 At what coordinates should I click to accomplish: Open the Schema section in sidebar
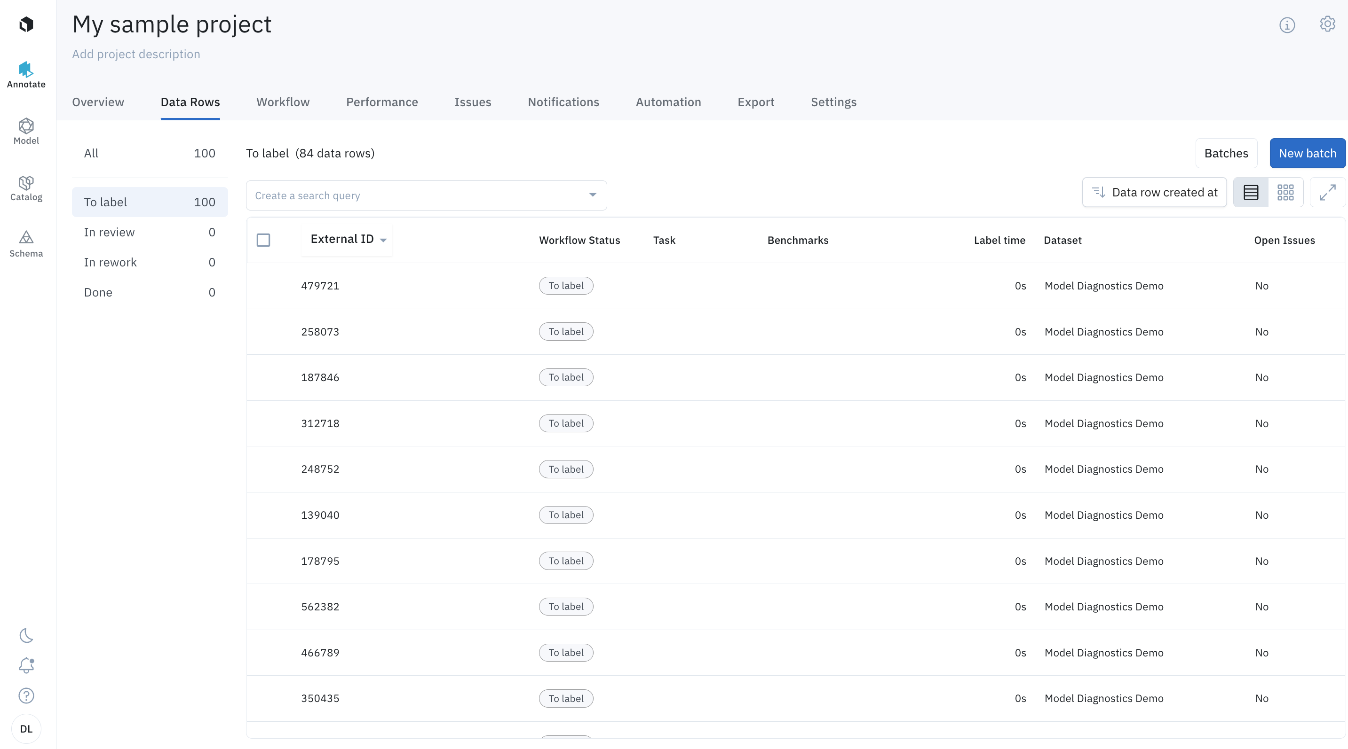(x=26, y=243)
